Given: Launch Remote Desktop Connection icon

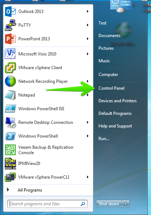Looking at the screenshot, I should [10, 122].
